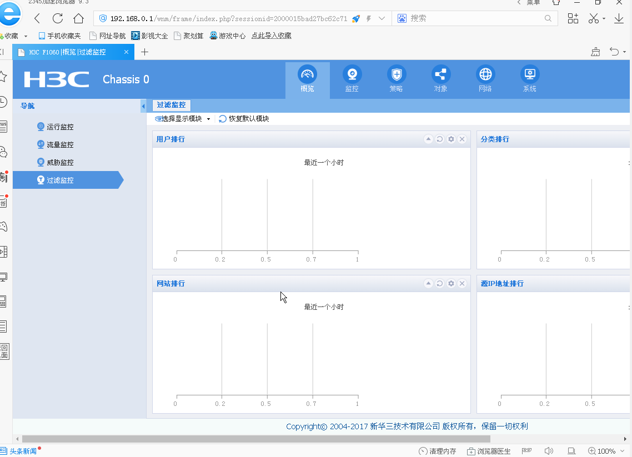Open zoom level dropdown near 100%
This screenshot has width=632, height=457.
tap(622, 451)
